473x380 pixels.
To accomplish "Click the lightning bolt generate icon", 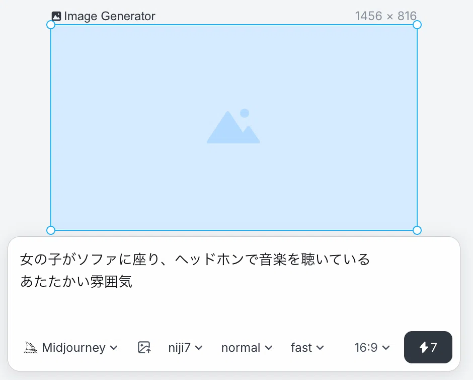I will pyautogui.click(x=424, y=347).
